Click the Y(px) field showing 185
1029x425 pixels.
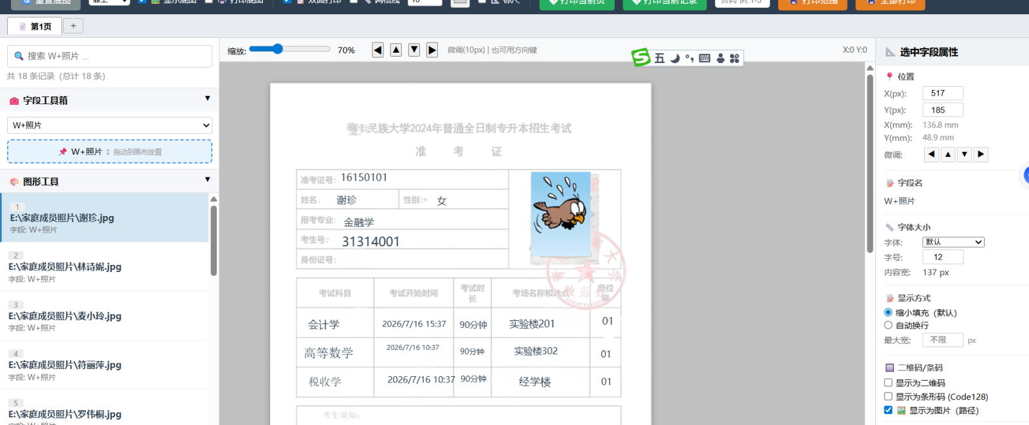[943, 110]
